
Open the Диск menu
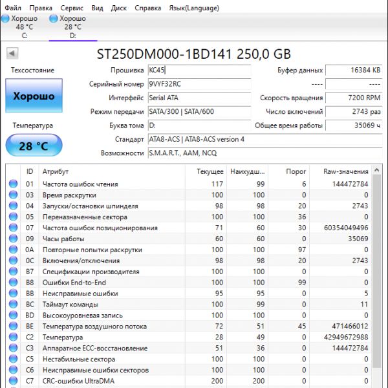coord(119,8)
